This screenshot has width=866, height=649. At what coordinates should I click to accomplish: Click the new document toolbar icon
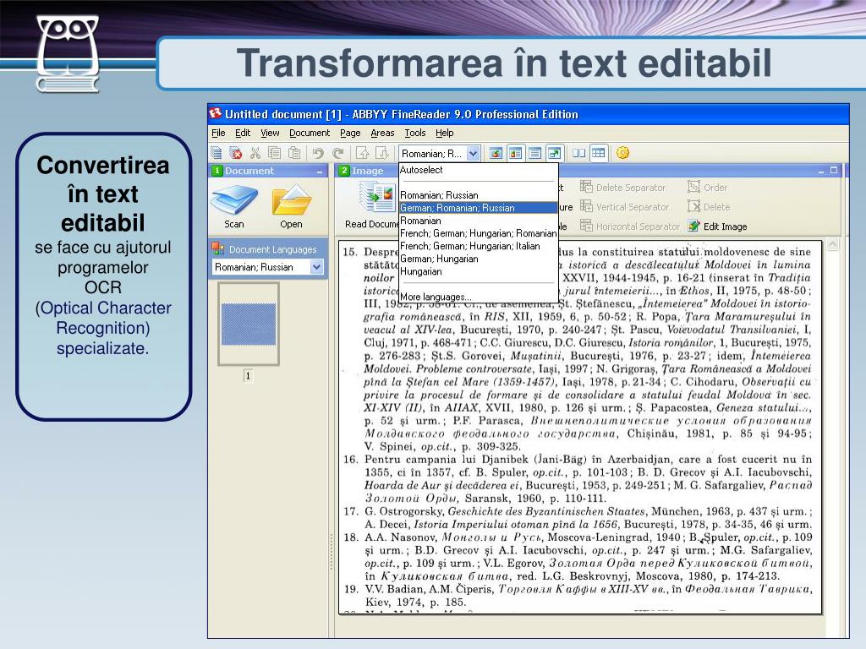click(x=216, y=153)
